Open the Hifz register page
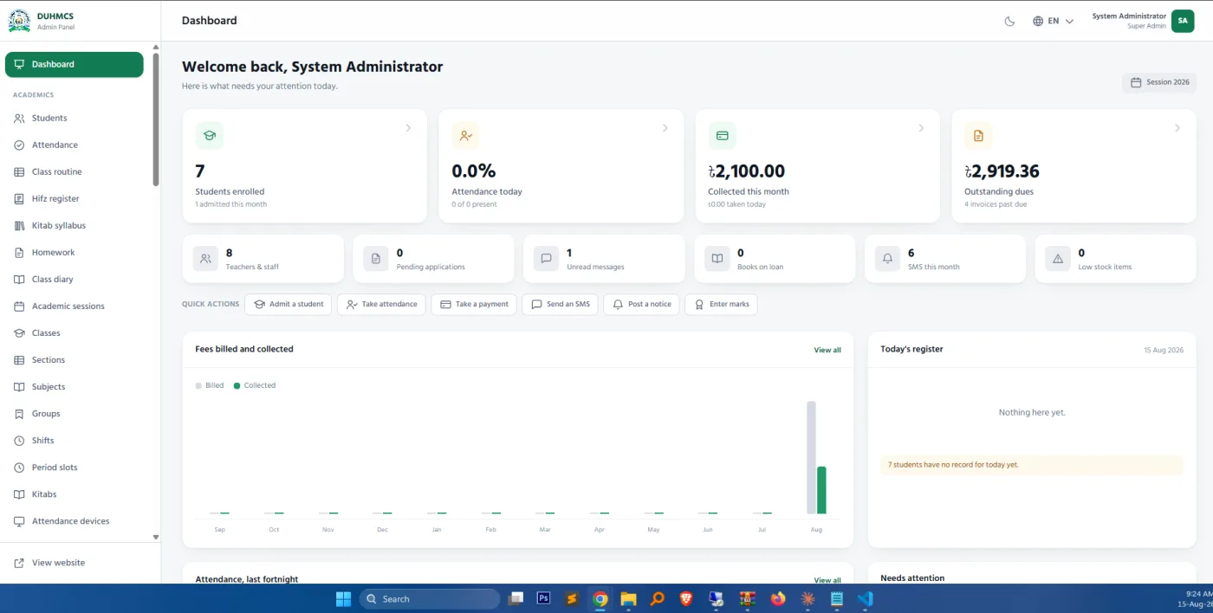The width and height of the screenshot is (1213, 613). [74, 198]
